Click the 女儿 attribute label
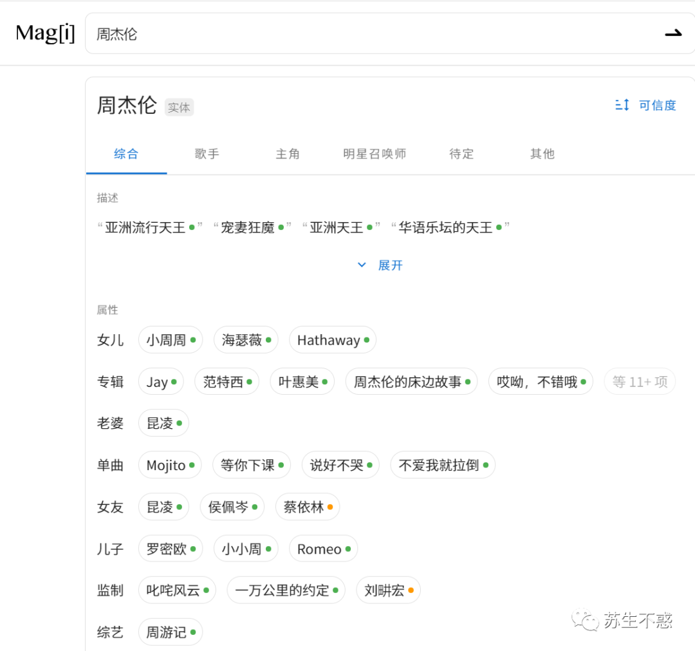695x651 pixels. tap(111, 340)
